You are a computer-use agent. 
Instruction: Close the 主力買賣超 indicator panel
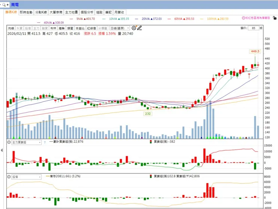[9, 142]
